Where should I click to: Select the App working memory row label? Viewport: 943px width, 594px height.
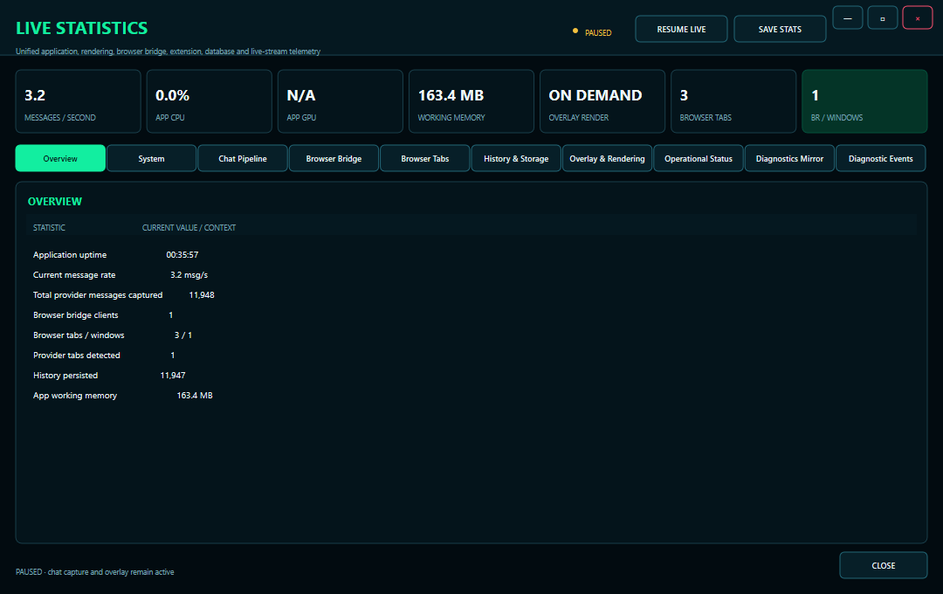(75, 396)
